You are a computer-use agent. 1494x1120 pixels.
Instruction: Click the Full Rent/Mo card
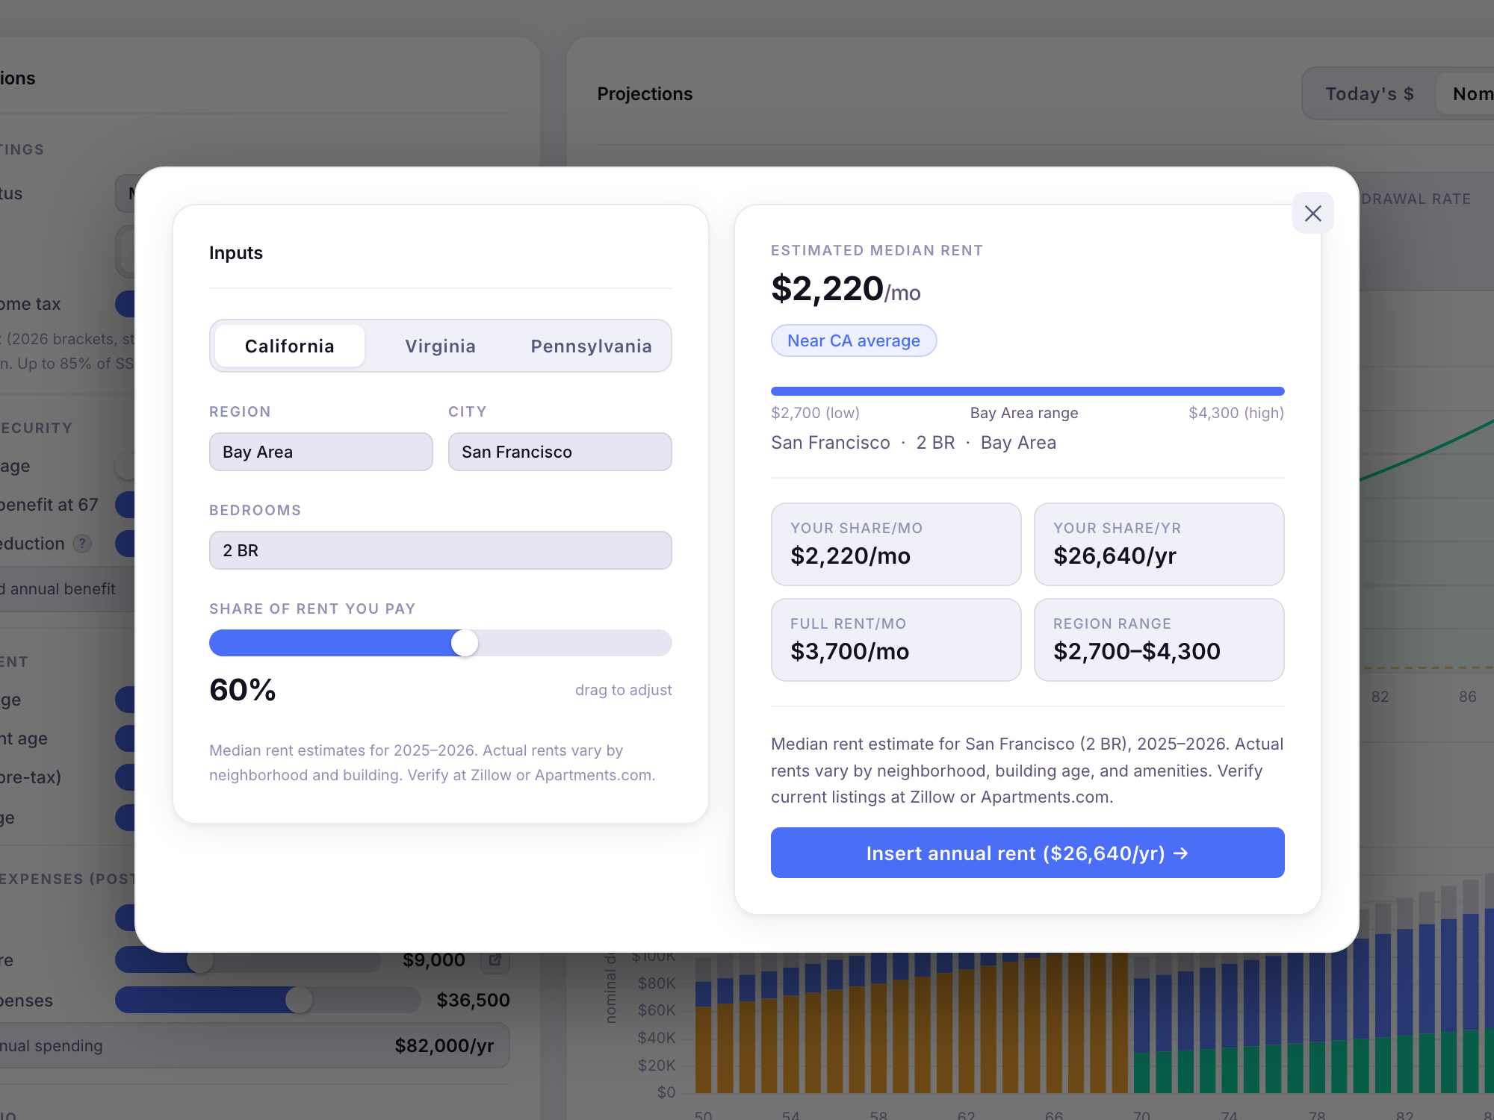click(x=896, y=639)
